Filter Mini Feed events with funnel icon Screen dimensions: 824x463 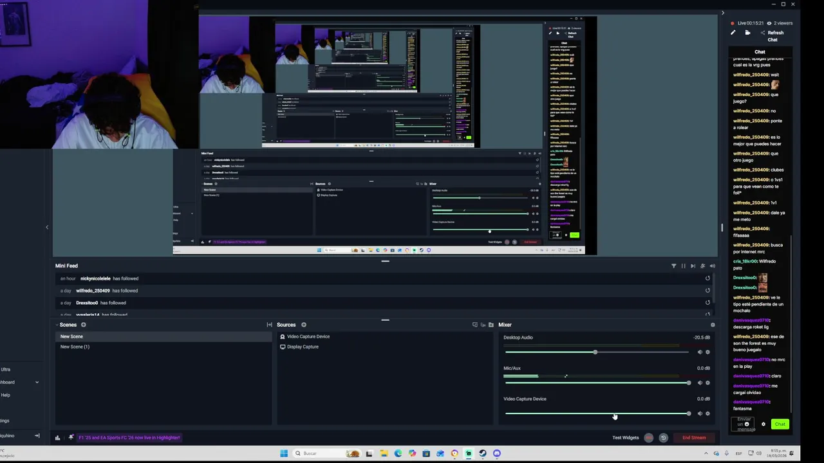point(673,266)
